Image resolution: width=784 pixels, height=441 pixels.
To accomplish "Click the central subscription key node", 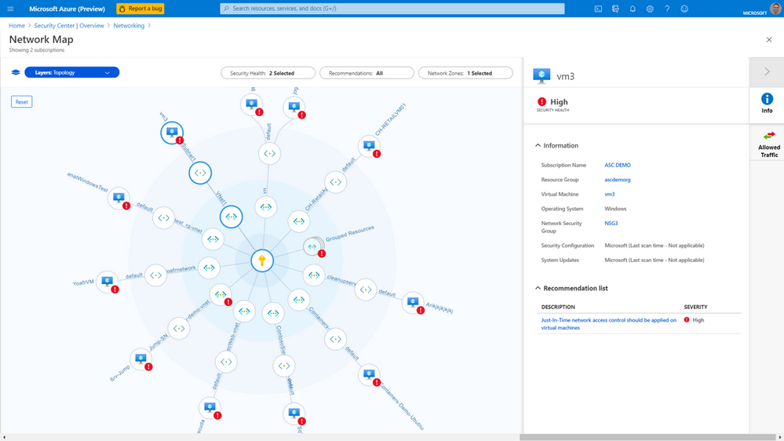I will click(262, 261).
